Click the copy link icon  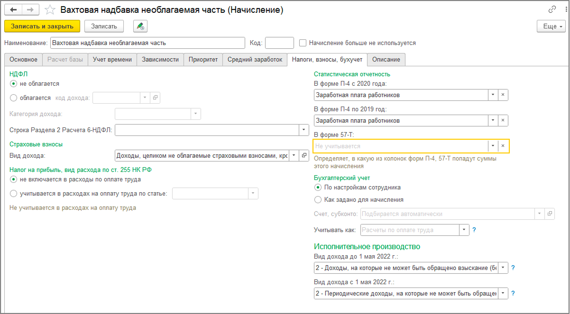click(x=552, y=9)
